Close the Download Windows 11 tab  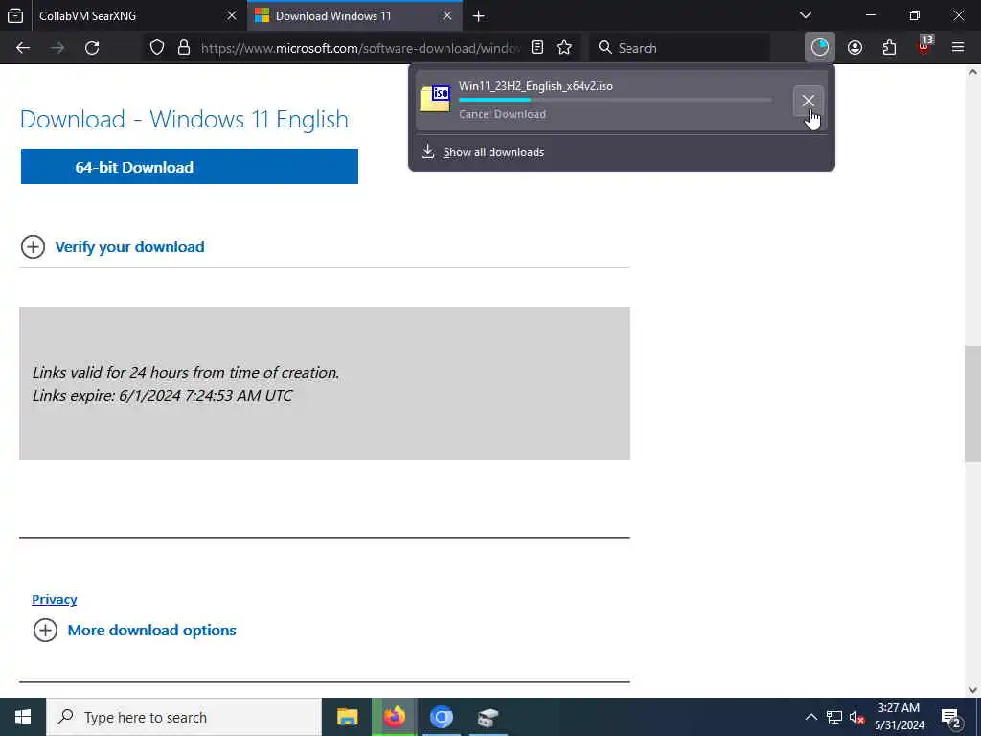(447, 15)
